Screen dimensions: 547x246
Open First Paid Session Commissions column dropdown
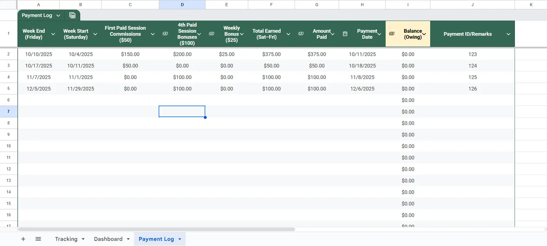click(153, 34)
